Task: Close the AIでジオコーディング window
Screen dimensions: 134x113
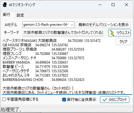Action: 126,5
